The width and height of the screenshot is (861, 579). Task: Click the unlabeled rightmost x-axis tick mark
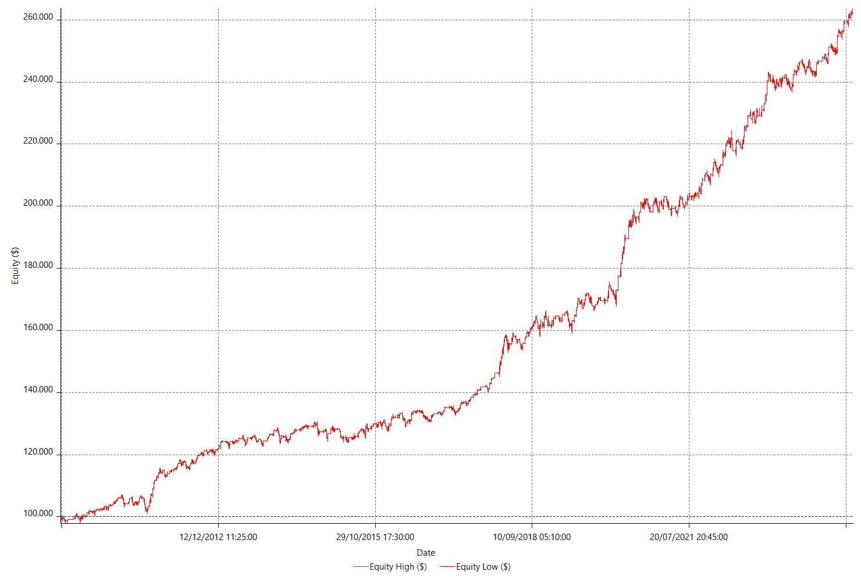[846, 526]
